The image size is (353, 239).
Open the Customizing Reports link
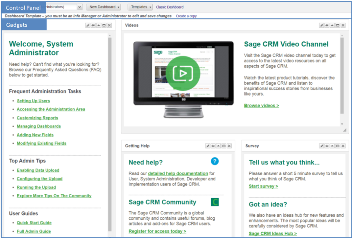tap(37, 118)
